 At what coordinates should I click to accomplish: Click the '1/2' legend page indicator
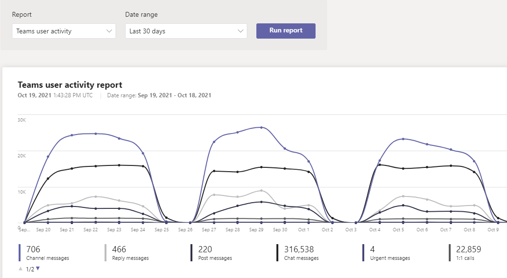[x=30, y=269]
